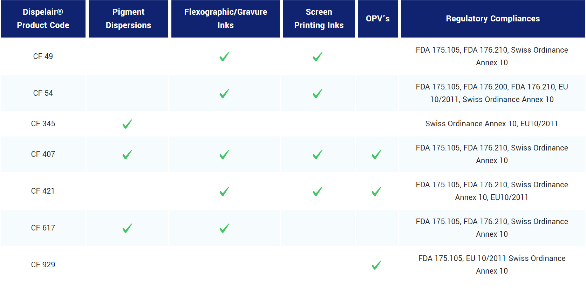
Task: Click the CF 49 Screen Printing Inks checkmark
Action: click(x=318, y=57)
